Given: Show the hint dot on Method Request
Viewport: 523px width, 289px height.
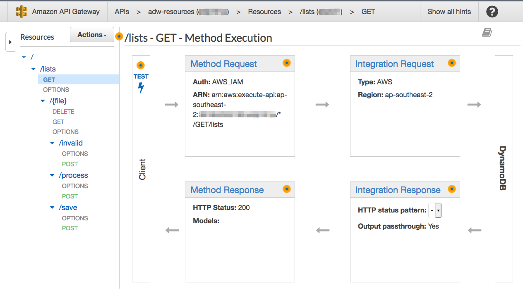Looking at the screenshot, I should (287, 63).
